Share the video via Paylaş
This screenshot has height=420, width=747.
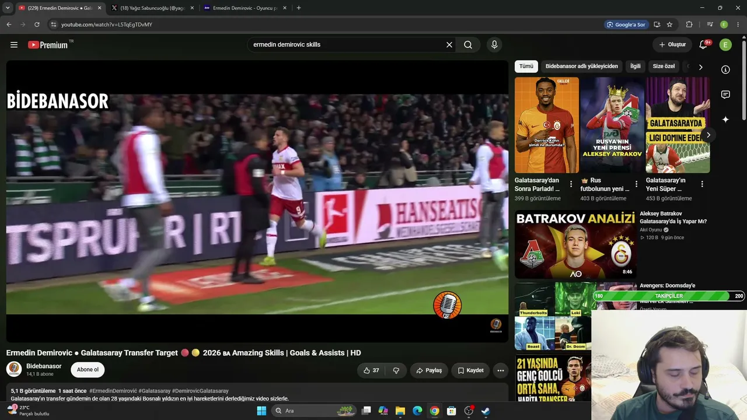429,370
